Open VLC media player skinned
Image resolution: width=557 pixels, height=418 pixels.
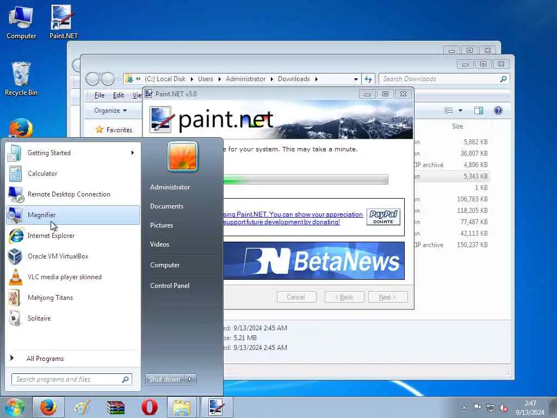coord(73,277)
